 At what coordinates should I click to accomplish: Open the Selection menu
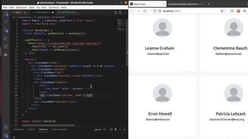21,7
